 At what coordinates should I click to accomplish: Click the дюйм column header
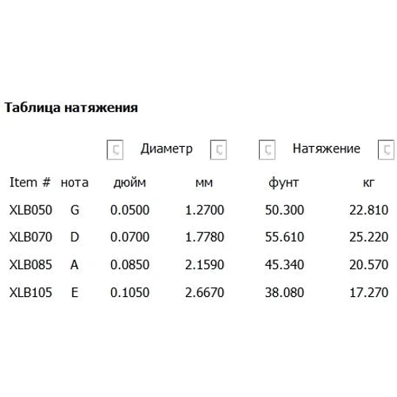point(129,183)
